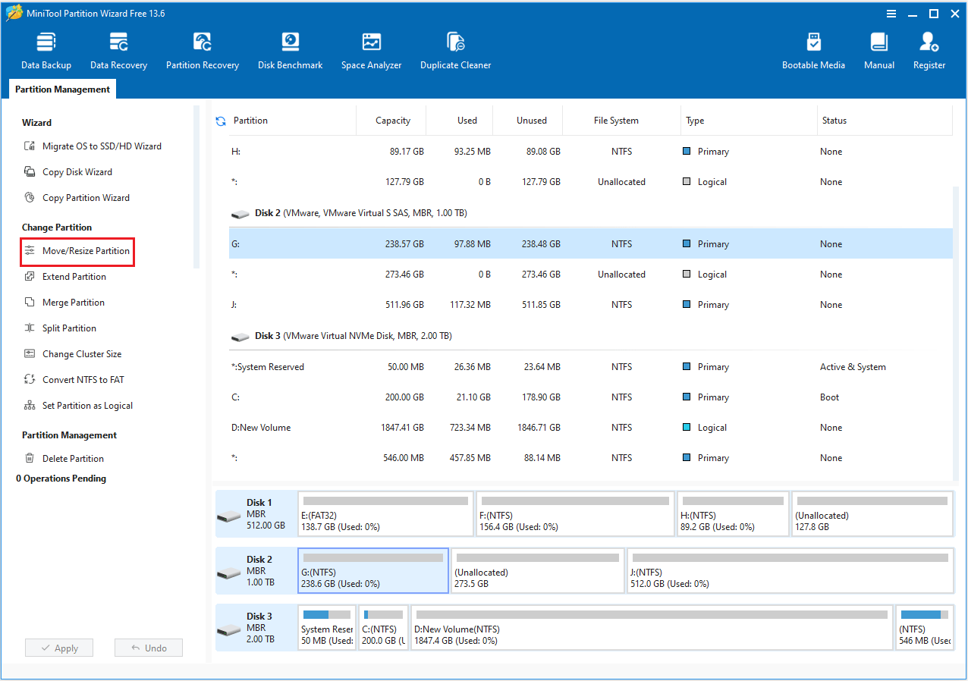Sort by the Status column header
Screen dimensions: 968x681
point(885,121)
